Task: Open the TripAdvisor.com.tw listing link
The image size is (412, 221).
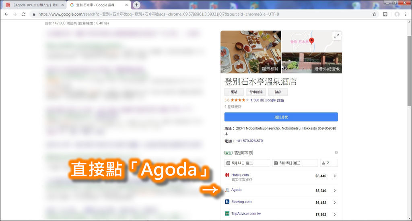Action: pos(246,214)
